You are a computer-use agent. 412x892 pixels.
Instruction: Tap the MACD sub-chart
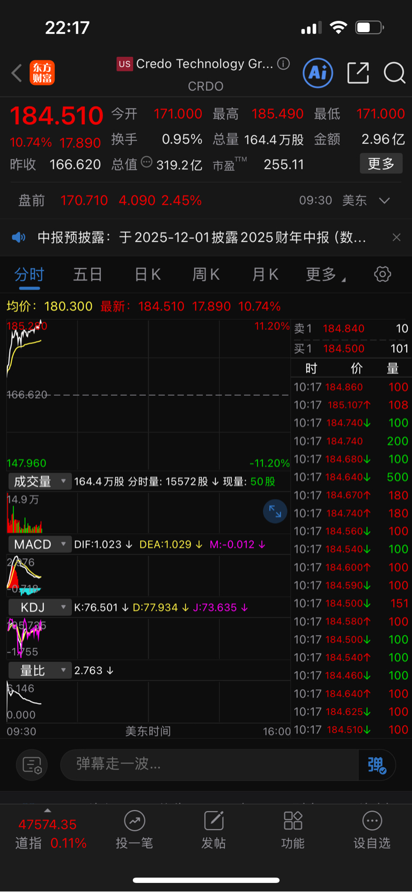point(148,574)
